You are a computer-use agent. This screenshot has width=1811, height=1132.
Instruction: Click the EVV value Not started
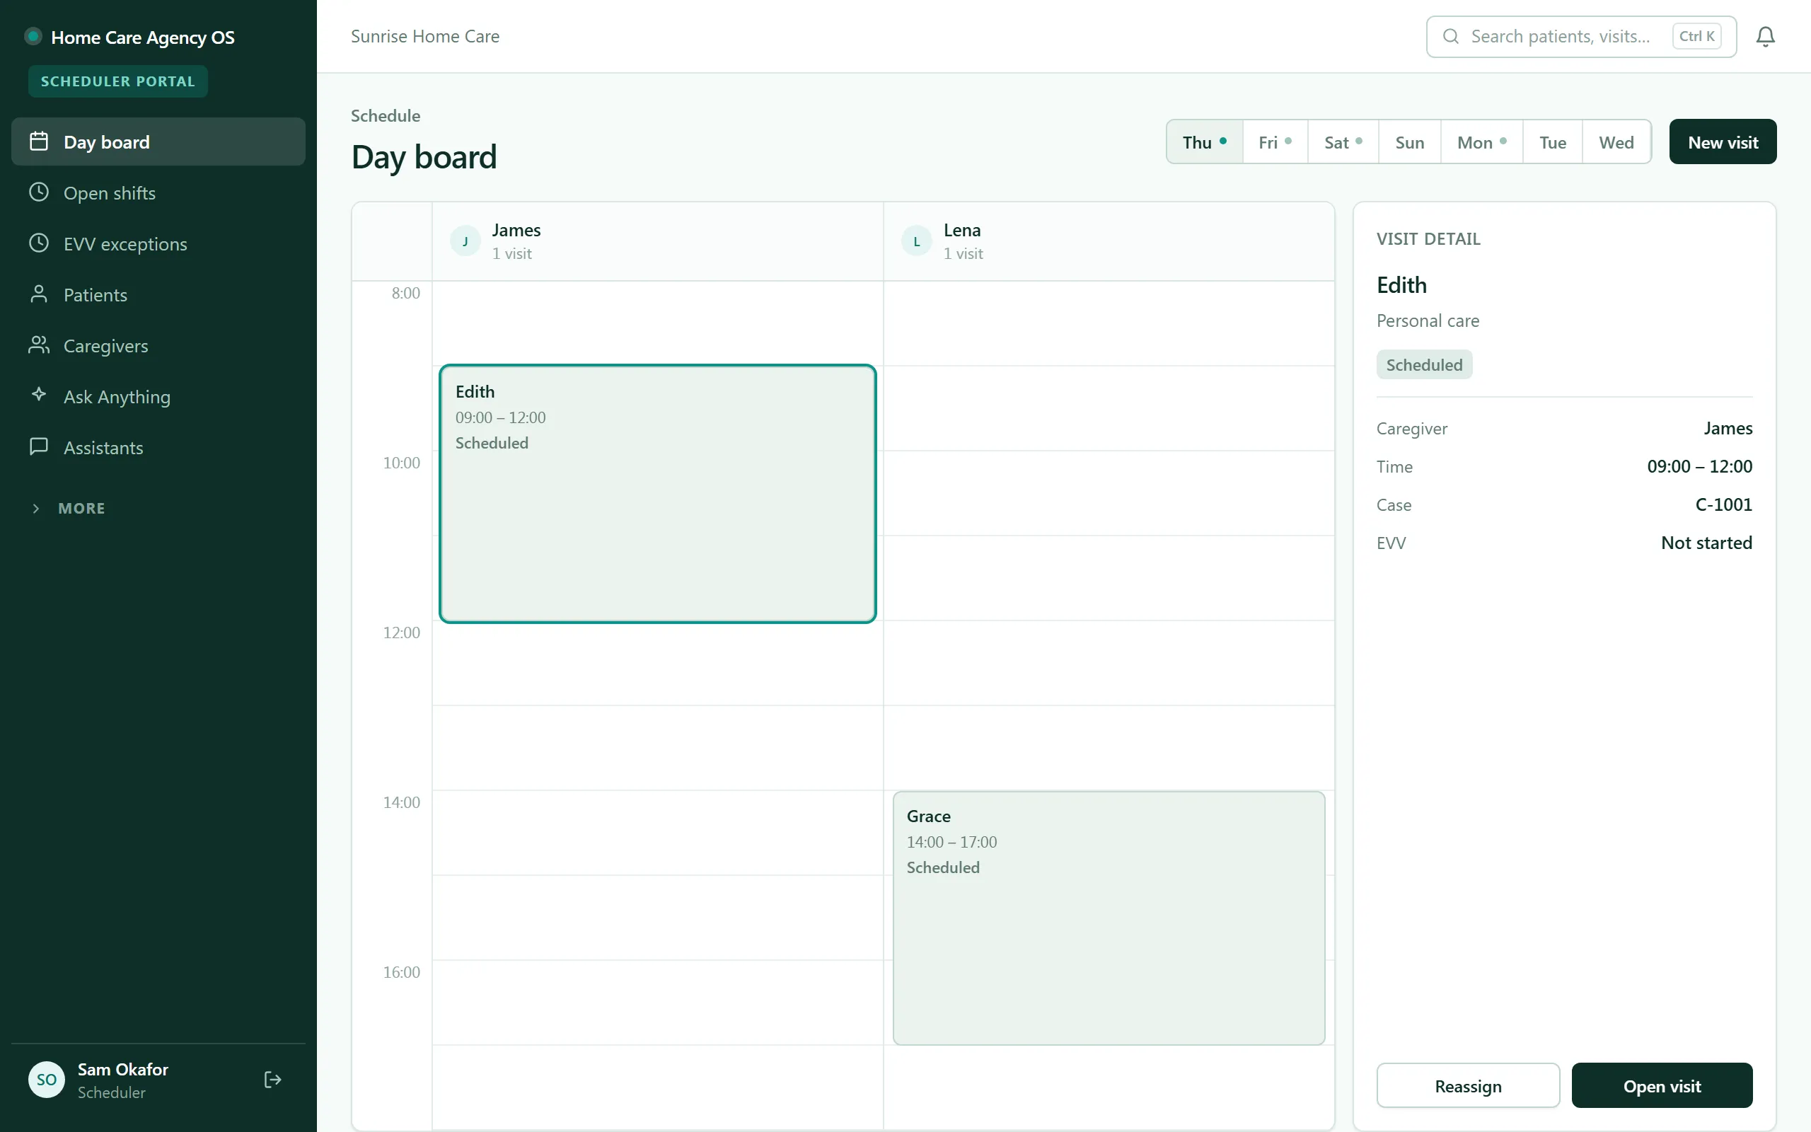pyautogui.click(x=1706, y=543)
